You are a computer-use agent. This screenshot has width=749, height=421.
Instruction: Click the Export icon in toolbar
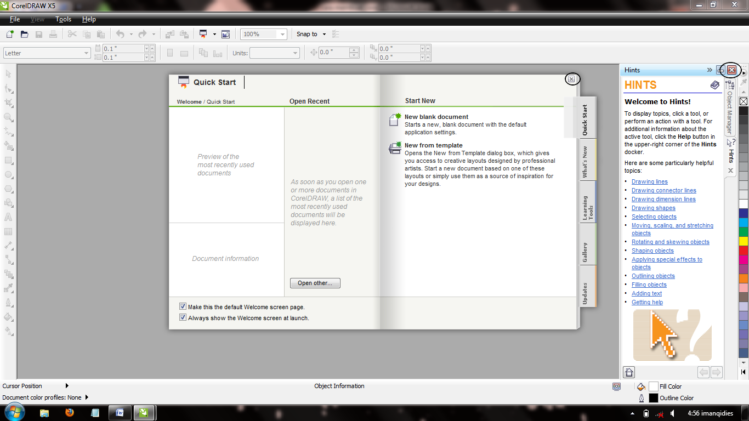pos(184,34)
